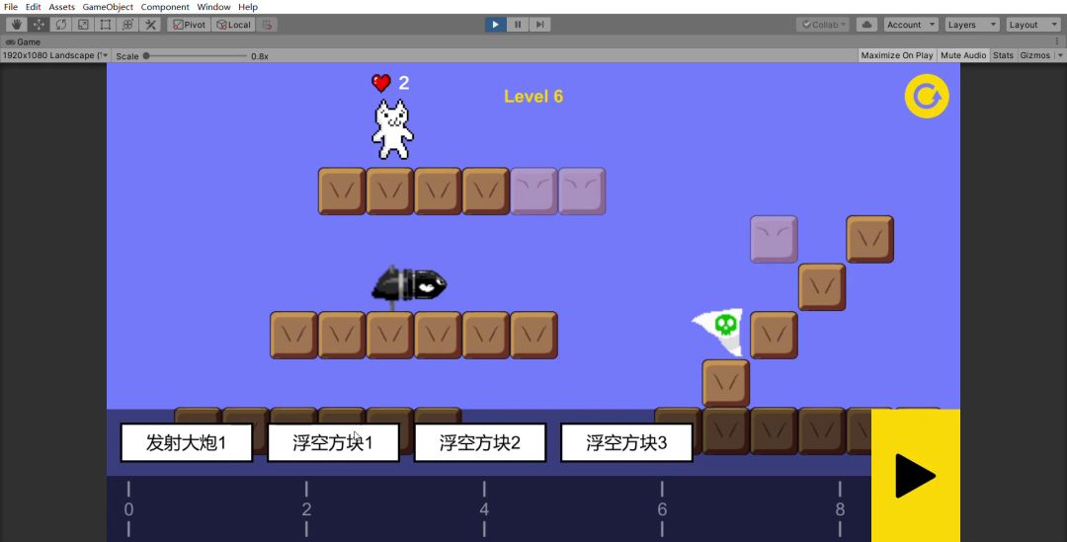This screenshot has width=1067, height=542.
Task: Toggle the Stats overlay
Action: pyautogui.click(x=1003, y=55)
